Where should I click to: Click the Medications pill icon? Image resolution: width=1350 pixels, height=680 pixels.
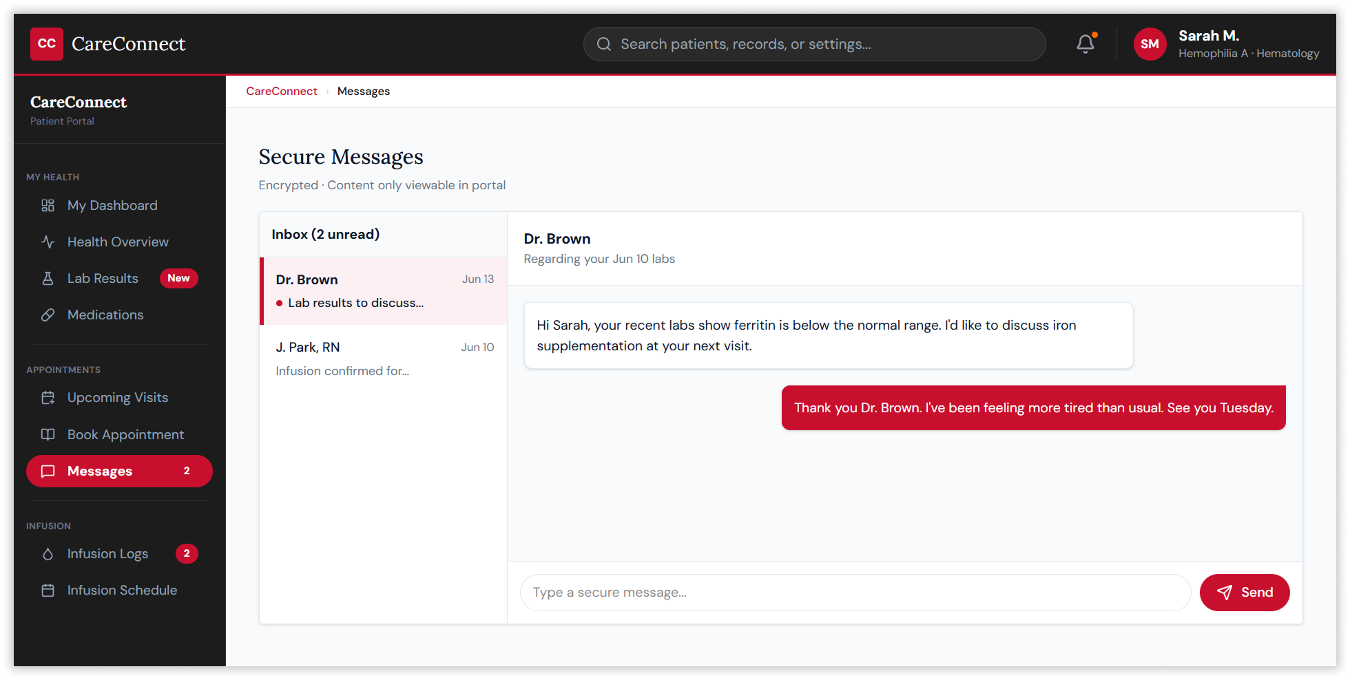(48, 315)
